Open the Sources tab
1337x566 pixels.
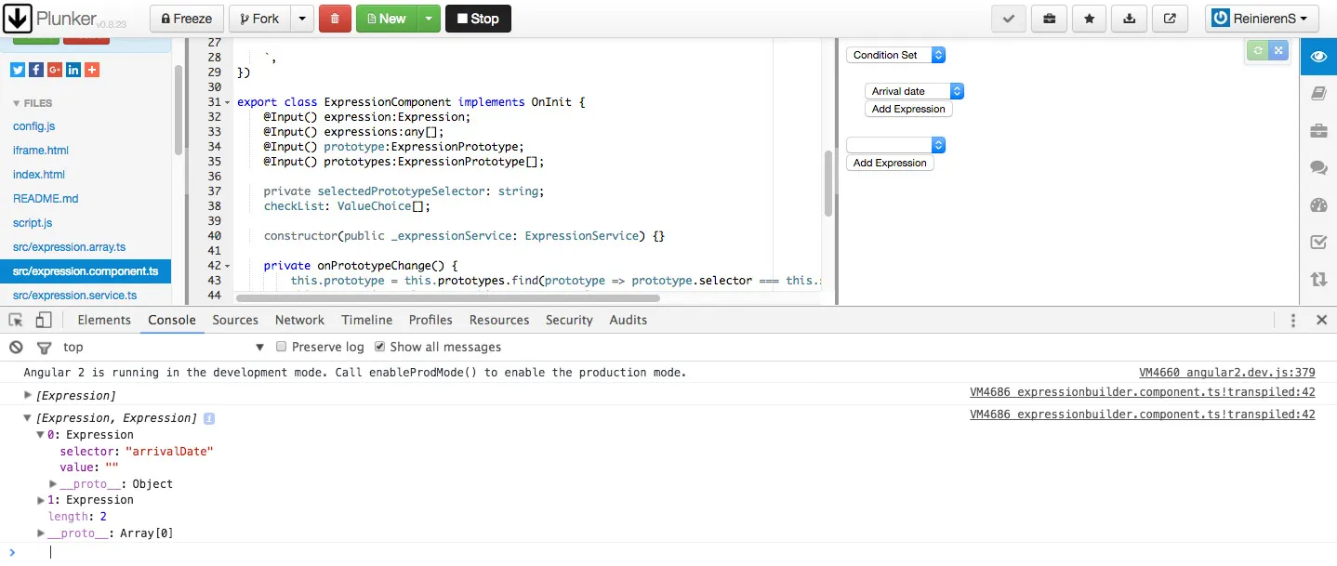click(x=235, y=320)
